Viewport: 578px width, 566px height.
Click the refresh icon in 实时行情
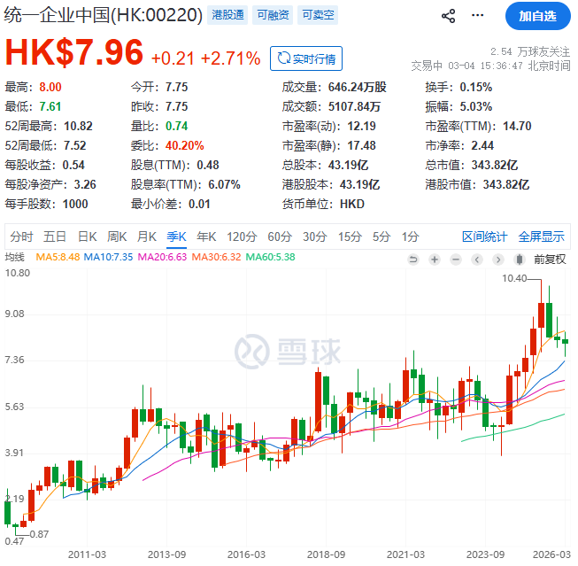pos(283,58)
